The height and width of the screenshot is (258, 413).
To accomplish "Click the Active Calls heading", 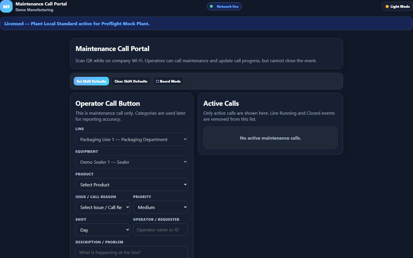I will (221, 103).
